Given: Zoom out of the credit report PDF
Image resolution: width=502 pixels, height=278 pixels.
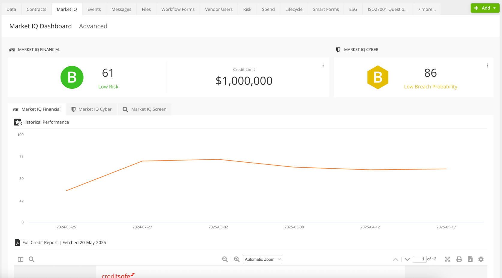Looking at the screenshot, I should point(225,259).
